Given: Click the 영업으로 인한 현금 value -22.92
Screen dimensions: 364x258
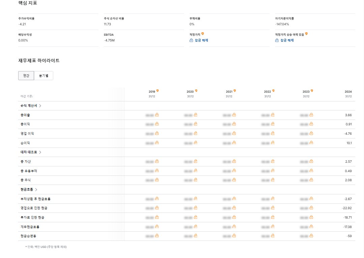Looking at the screenshot, I should point(346,208).
